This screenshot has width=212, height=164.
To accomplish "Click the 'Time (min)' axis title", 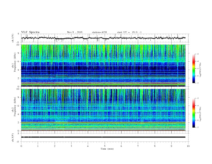I will [107, 149].
